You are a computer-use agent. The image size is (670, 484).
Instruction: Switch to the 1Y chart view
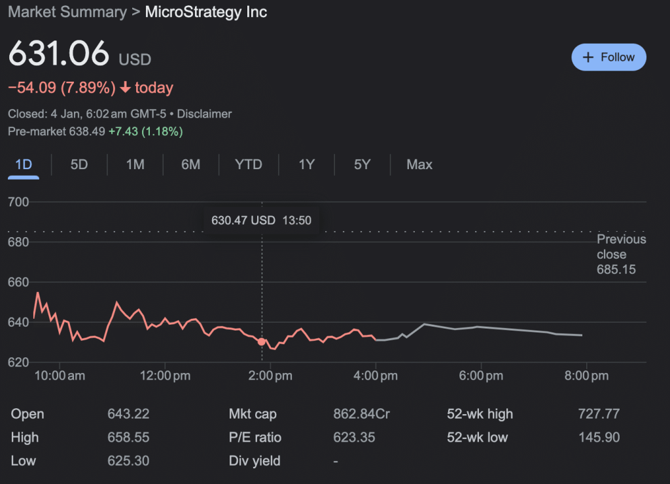[306, 165]
